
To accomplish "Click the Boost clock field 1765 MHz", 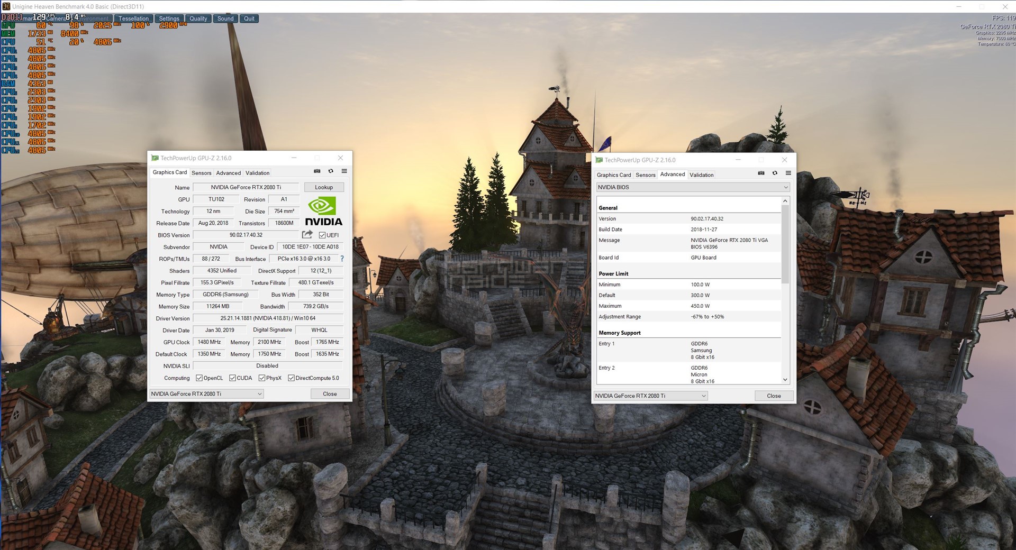I will [x=328, y=342].
